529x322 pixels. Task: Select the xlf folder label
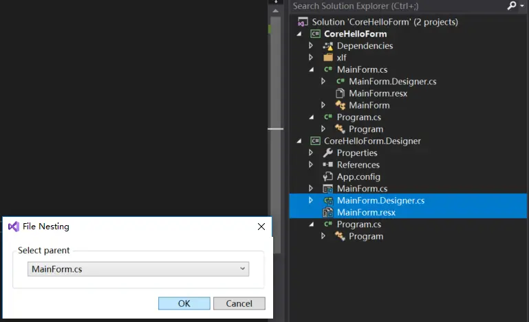[341, 58]
